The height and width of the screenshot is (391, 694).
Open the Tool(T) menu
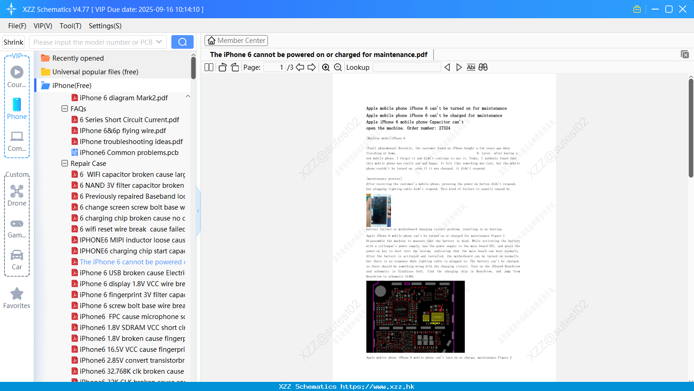71,26
